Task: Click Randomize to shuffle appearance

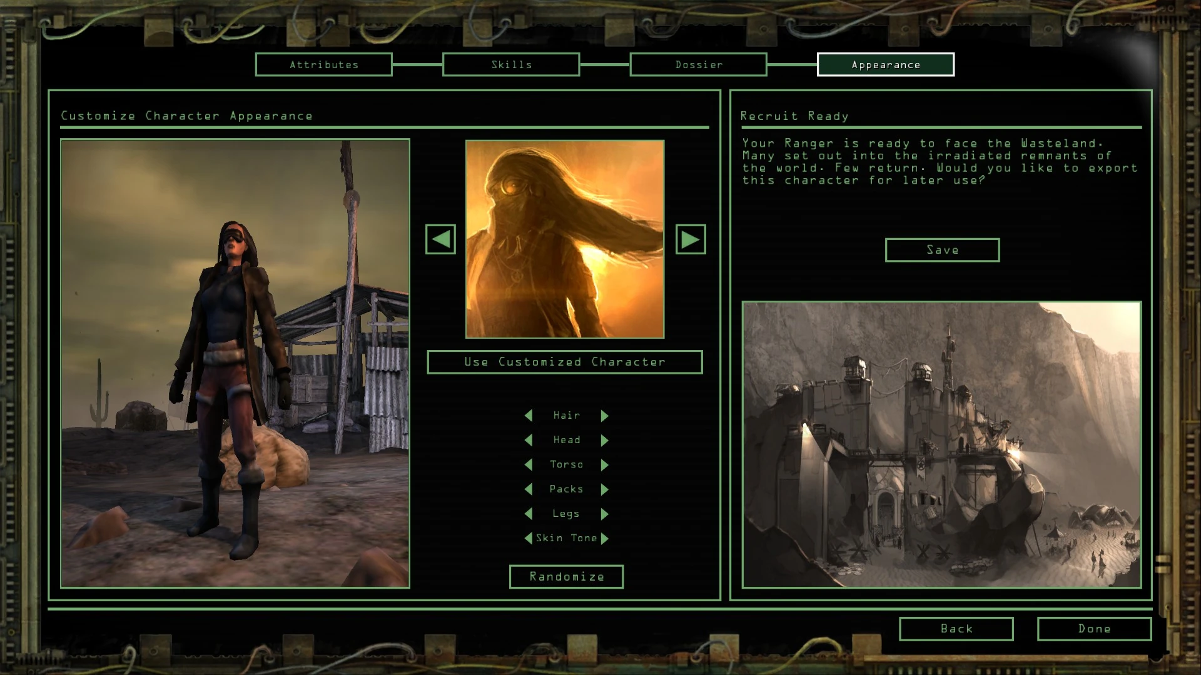Action: (x=565, y=576)
